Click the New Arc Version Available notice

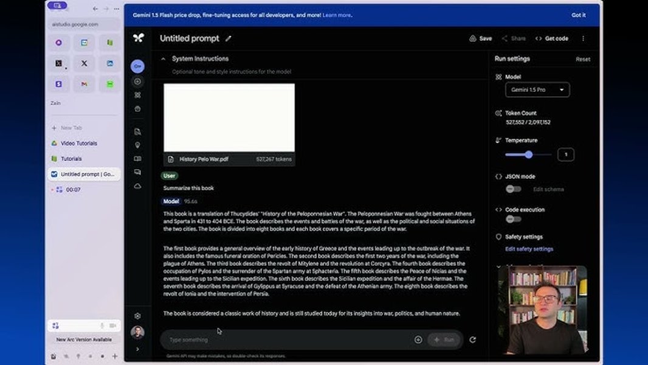tap(84, 339)
